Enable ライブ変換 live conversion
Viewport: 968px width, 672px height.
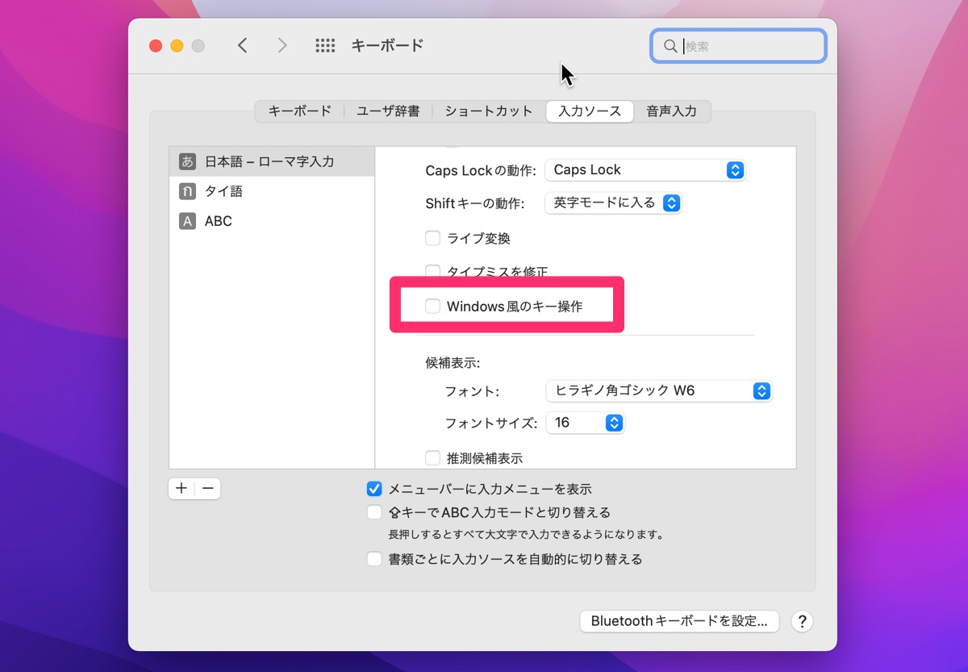tap(433, 237)
